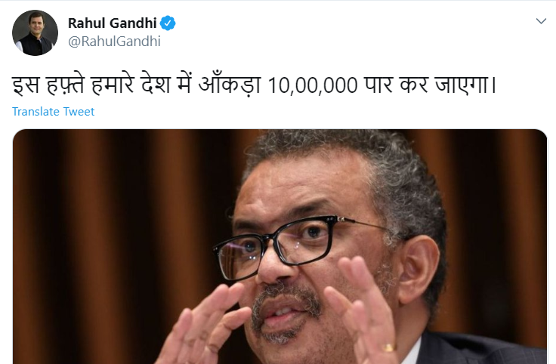Image resolution: width=556 pixels, height=364 pixels.
Task: Click the number 10,00,000 in the tweet
Action: coord(313,86)
